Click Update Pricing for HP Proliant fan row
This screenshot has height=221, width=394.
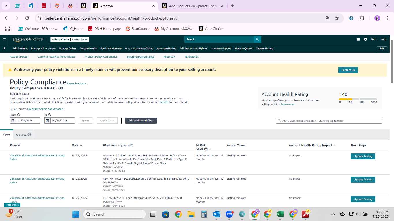363,180
